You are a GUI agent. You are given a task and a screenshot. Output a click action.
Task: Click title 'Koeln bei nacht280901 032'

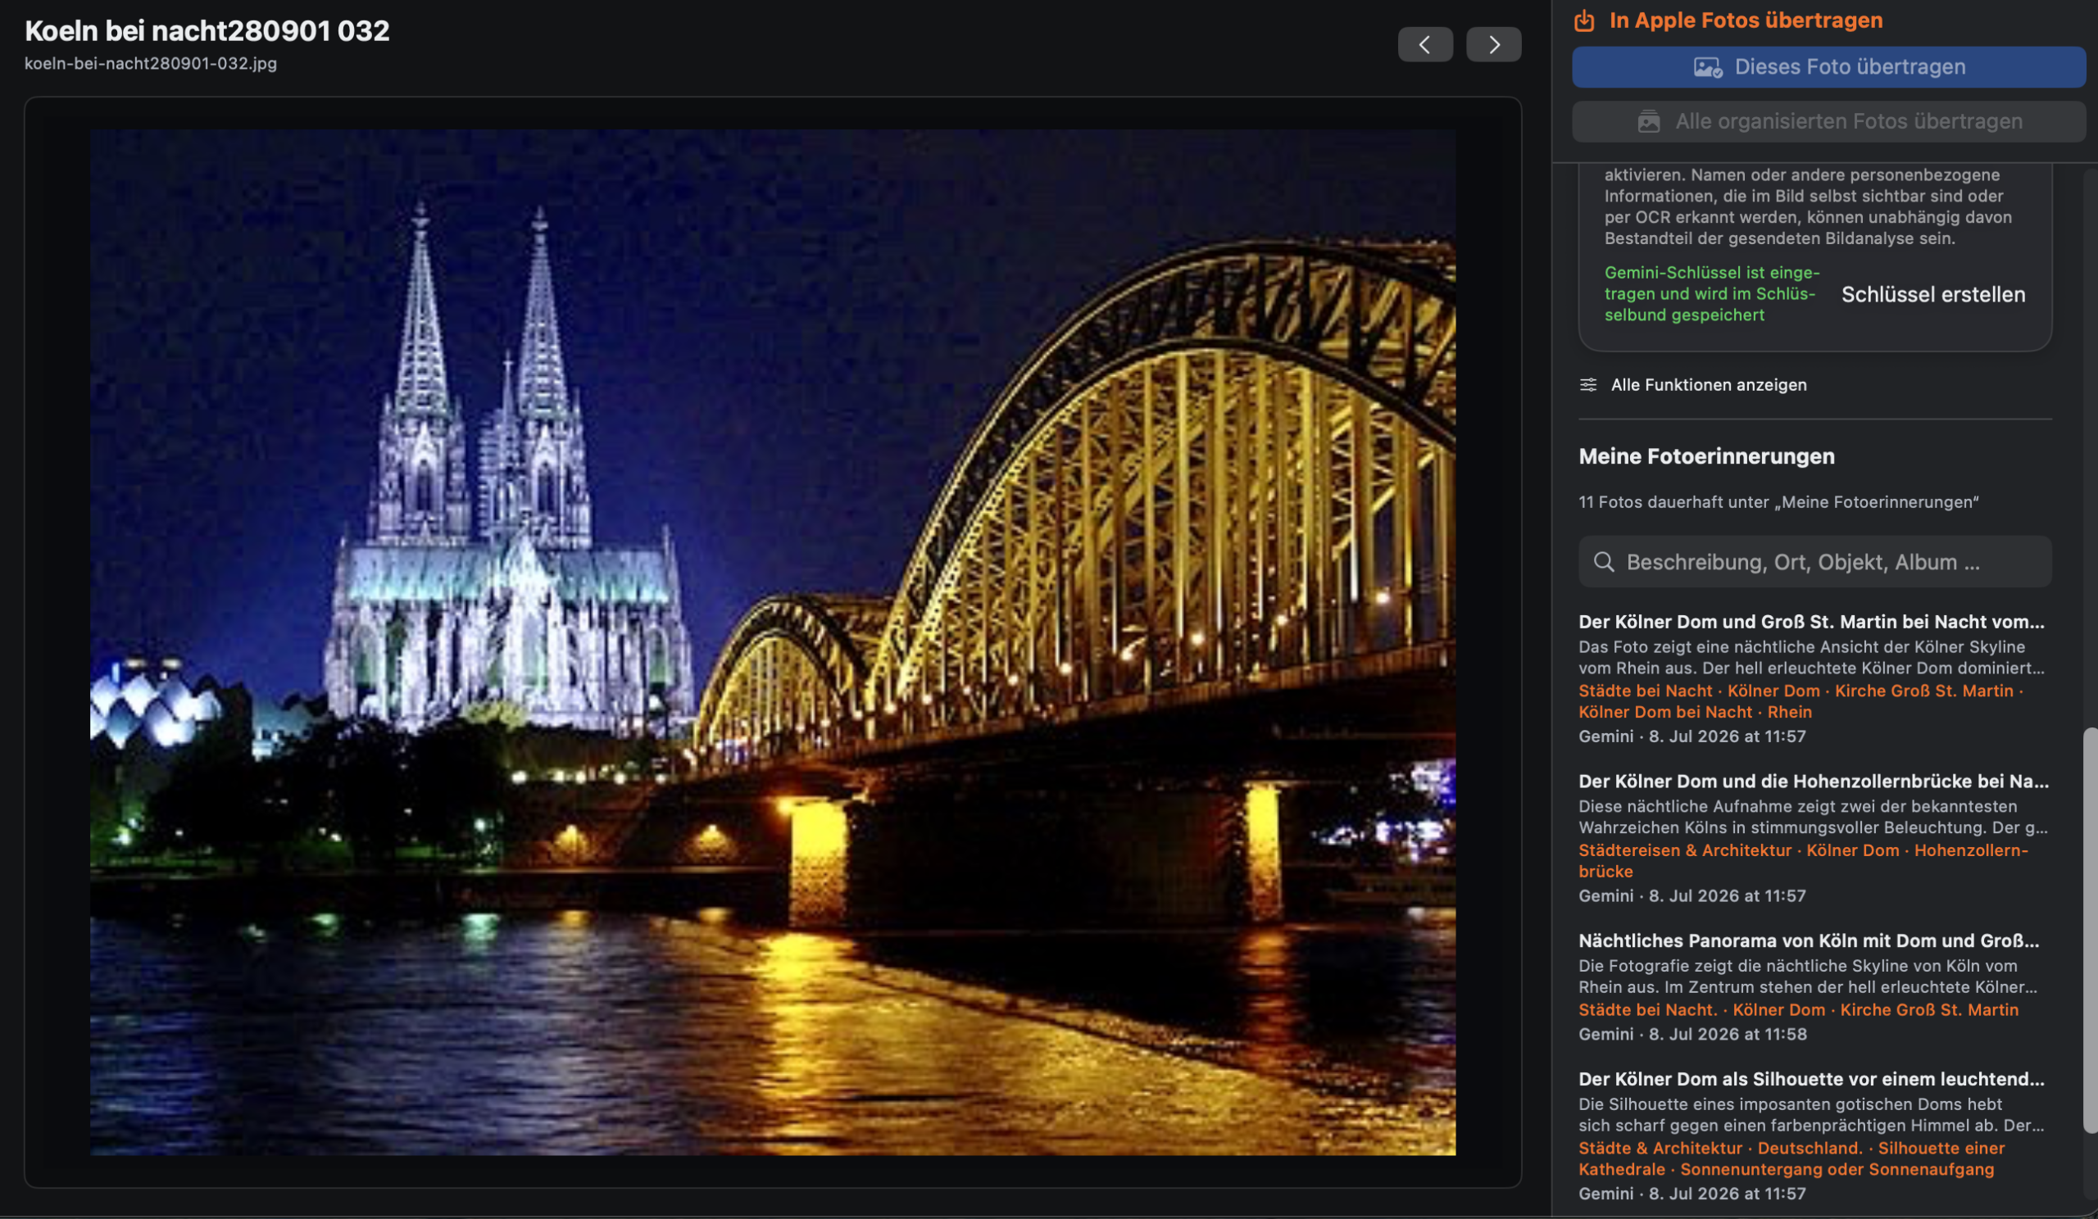click(207, 31)
